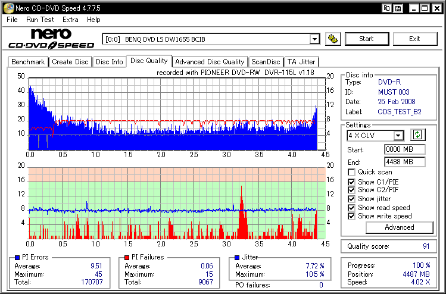
Task: Open the Advanced settings button
Action: click(400, 227)
